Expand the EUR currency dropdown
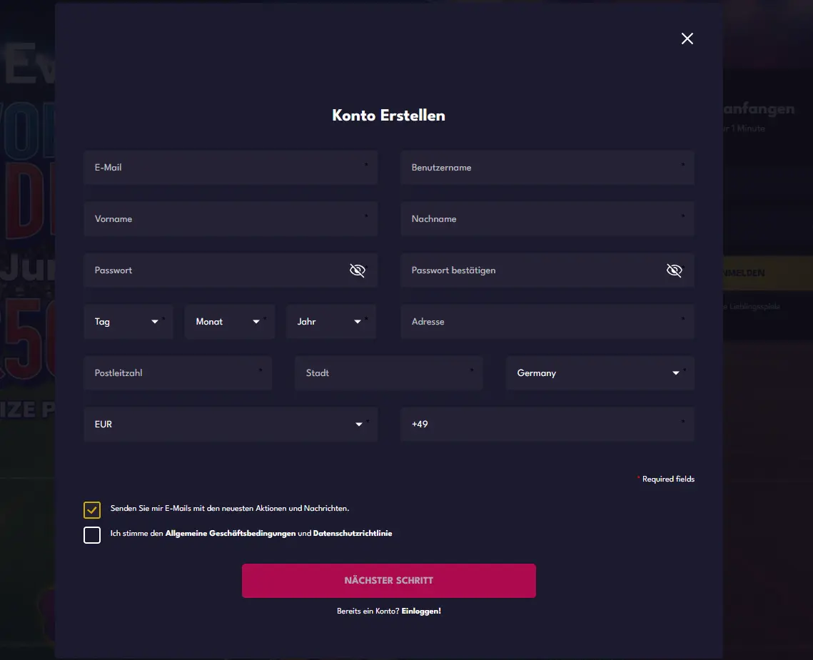 (x=231, y=424)
